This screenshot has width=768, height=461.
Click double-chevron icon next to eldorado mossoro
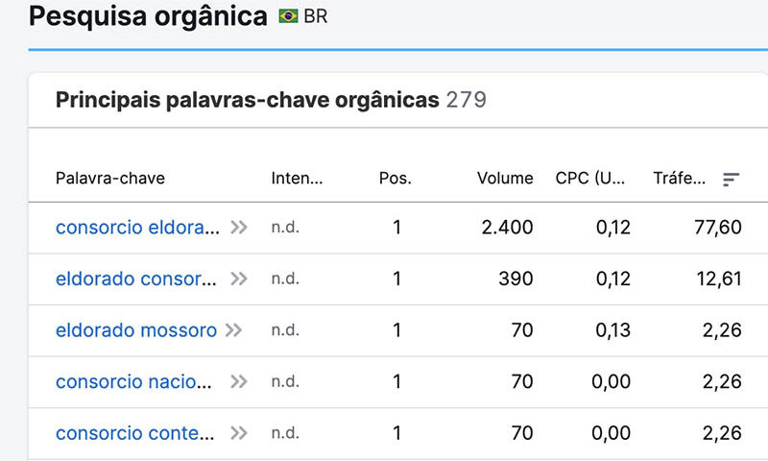click(x=233, y=330)
